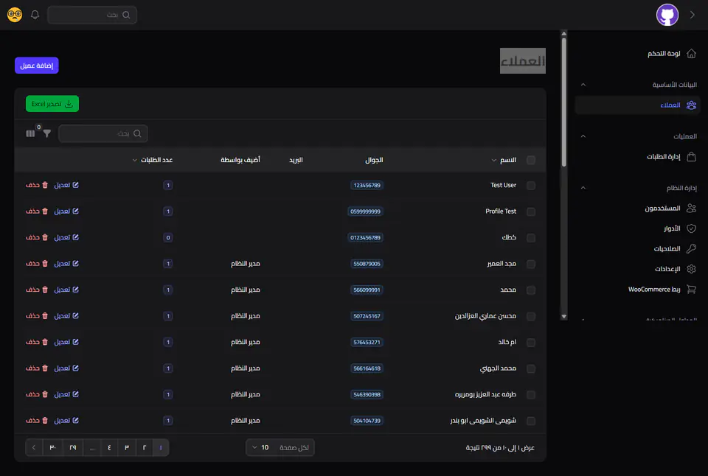
Task: Click trash icon in محمد row
Action: (x=45, y=290)
